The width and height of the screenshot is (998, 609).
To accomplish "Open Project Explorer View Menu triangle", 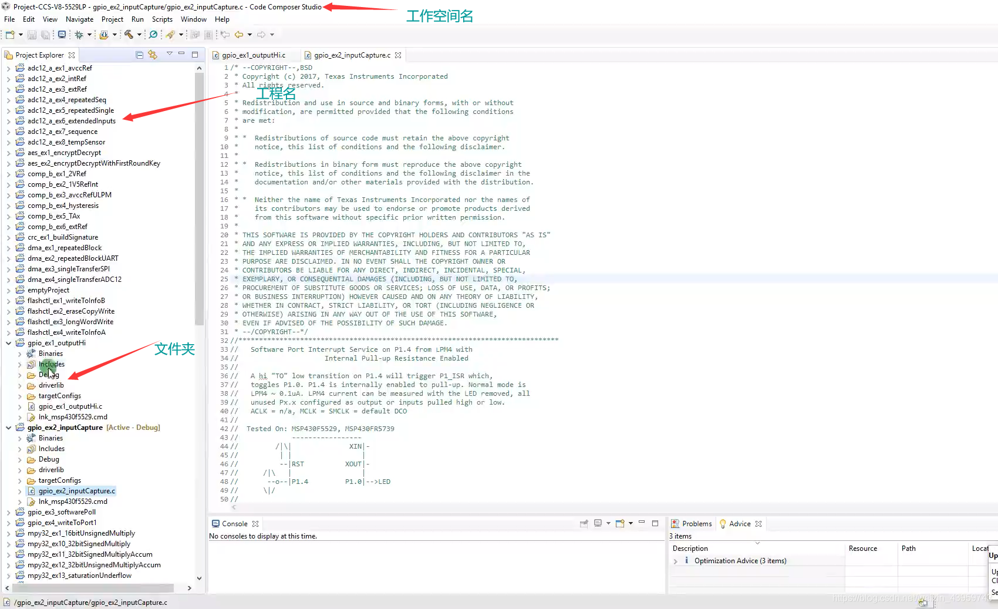I will click(170, 53).
